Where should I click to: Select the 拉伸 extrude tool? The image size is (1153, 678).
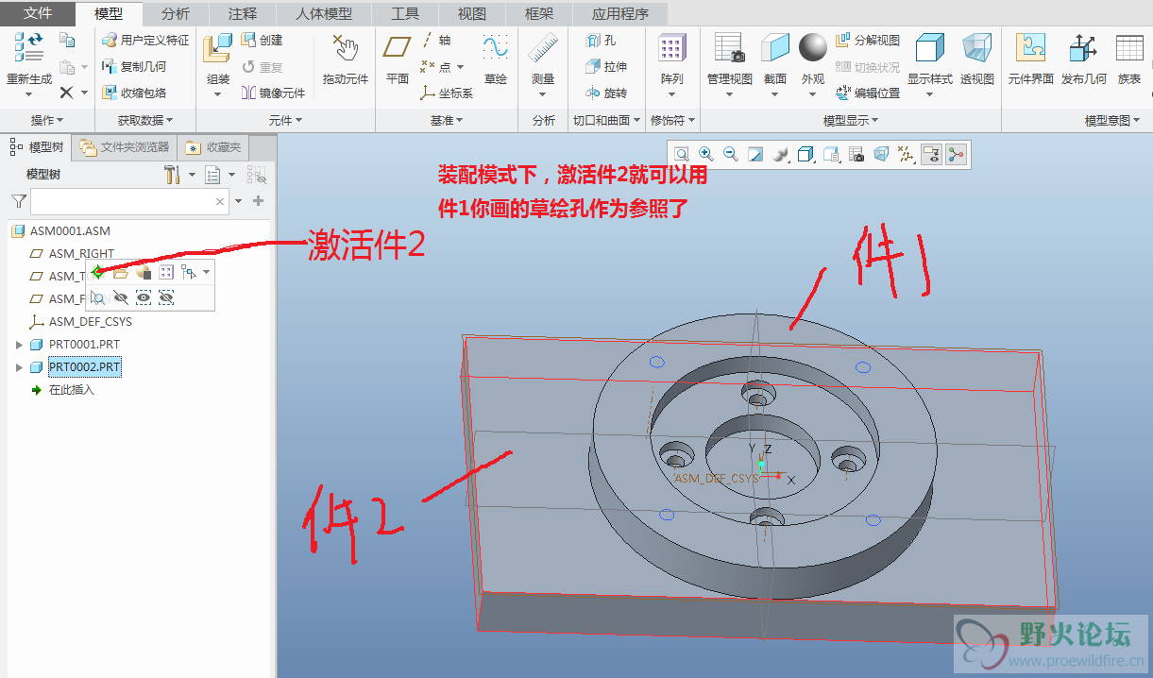(605, 67)
